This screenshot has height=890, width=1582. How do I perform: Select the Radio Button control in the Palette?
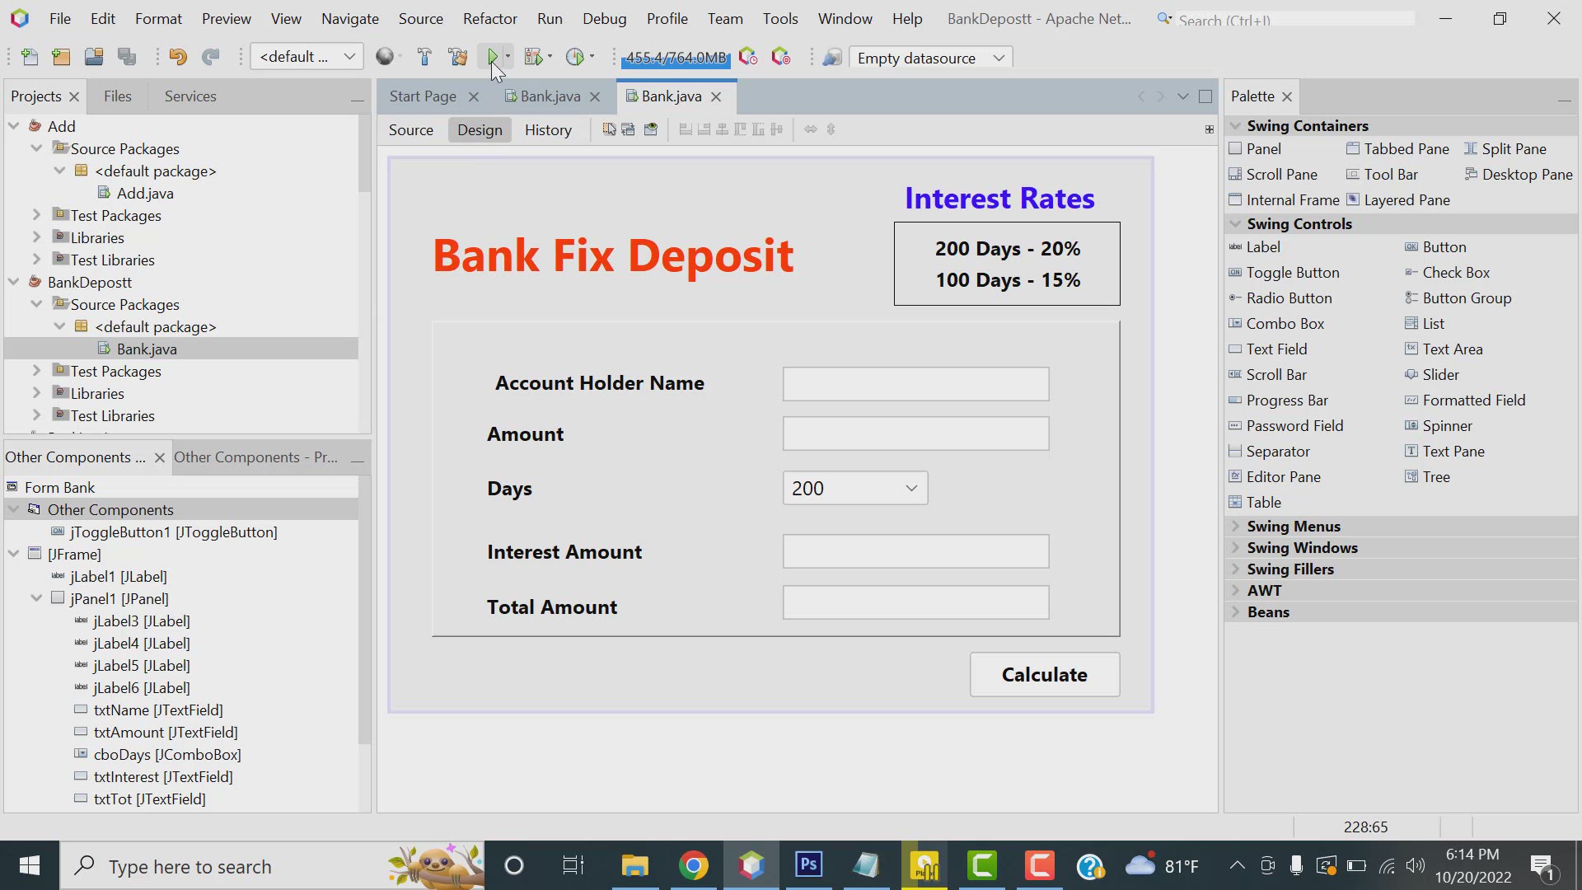(x=1288, y=297)
